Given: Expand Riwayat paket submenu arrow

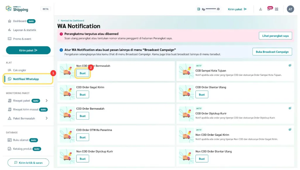Looking at the screenshot, I should tap(47, 101).
